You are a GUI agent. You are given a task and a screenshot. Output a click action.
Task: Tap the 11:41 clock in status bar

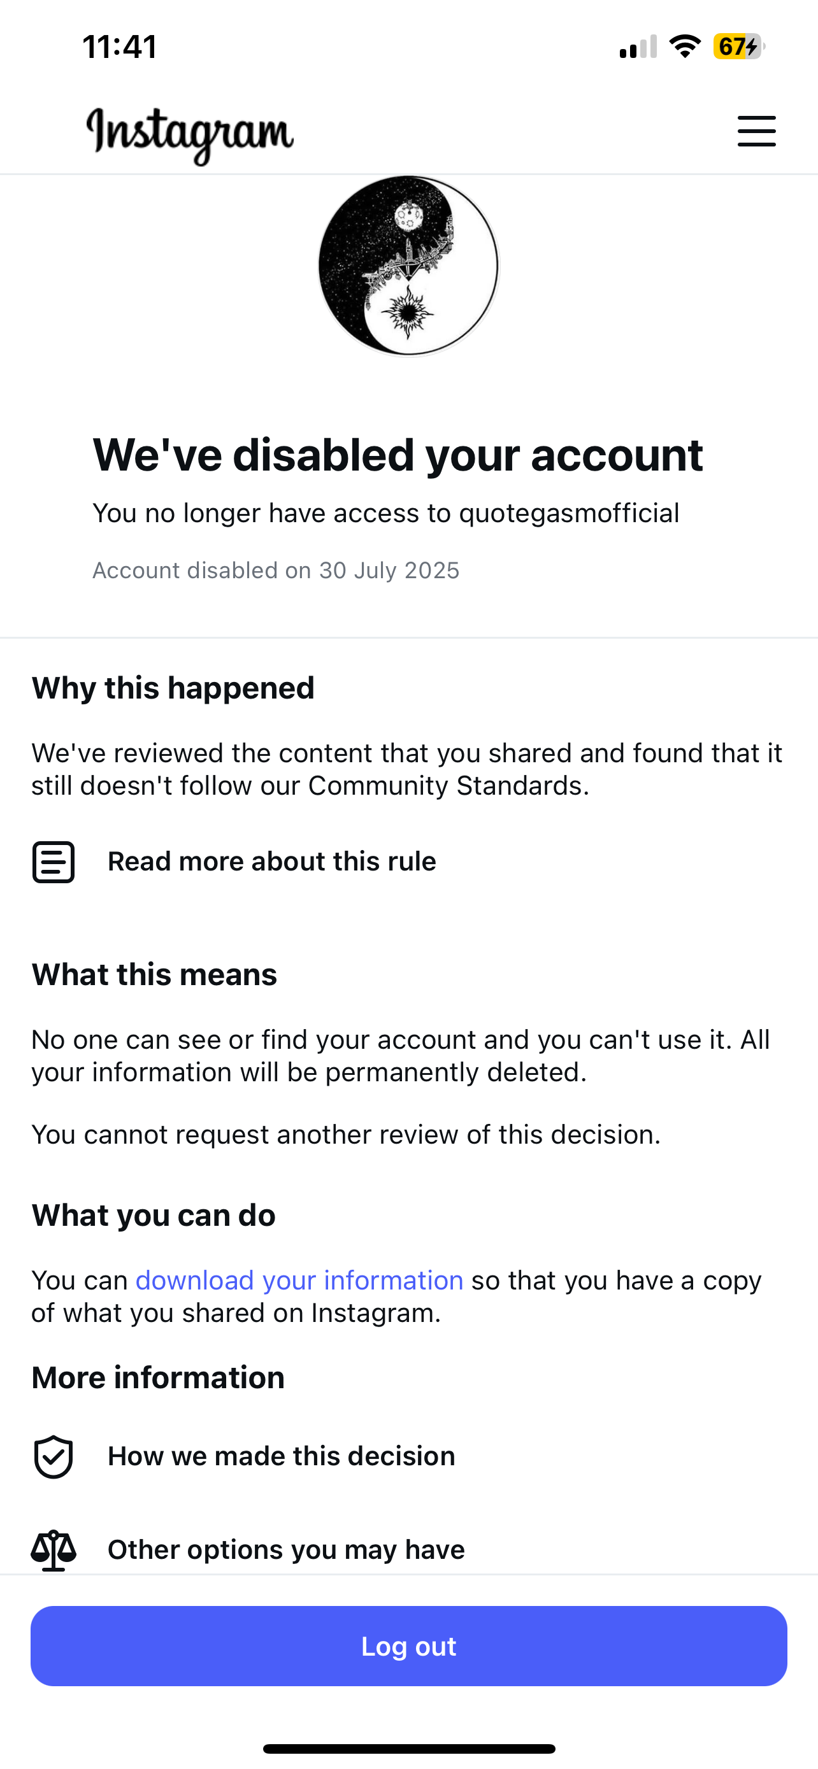pos(120,46)
